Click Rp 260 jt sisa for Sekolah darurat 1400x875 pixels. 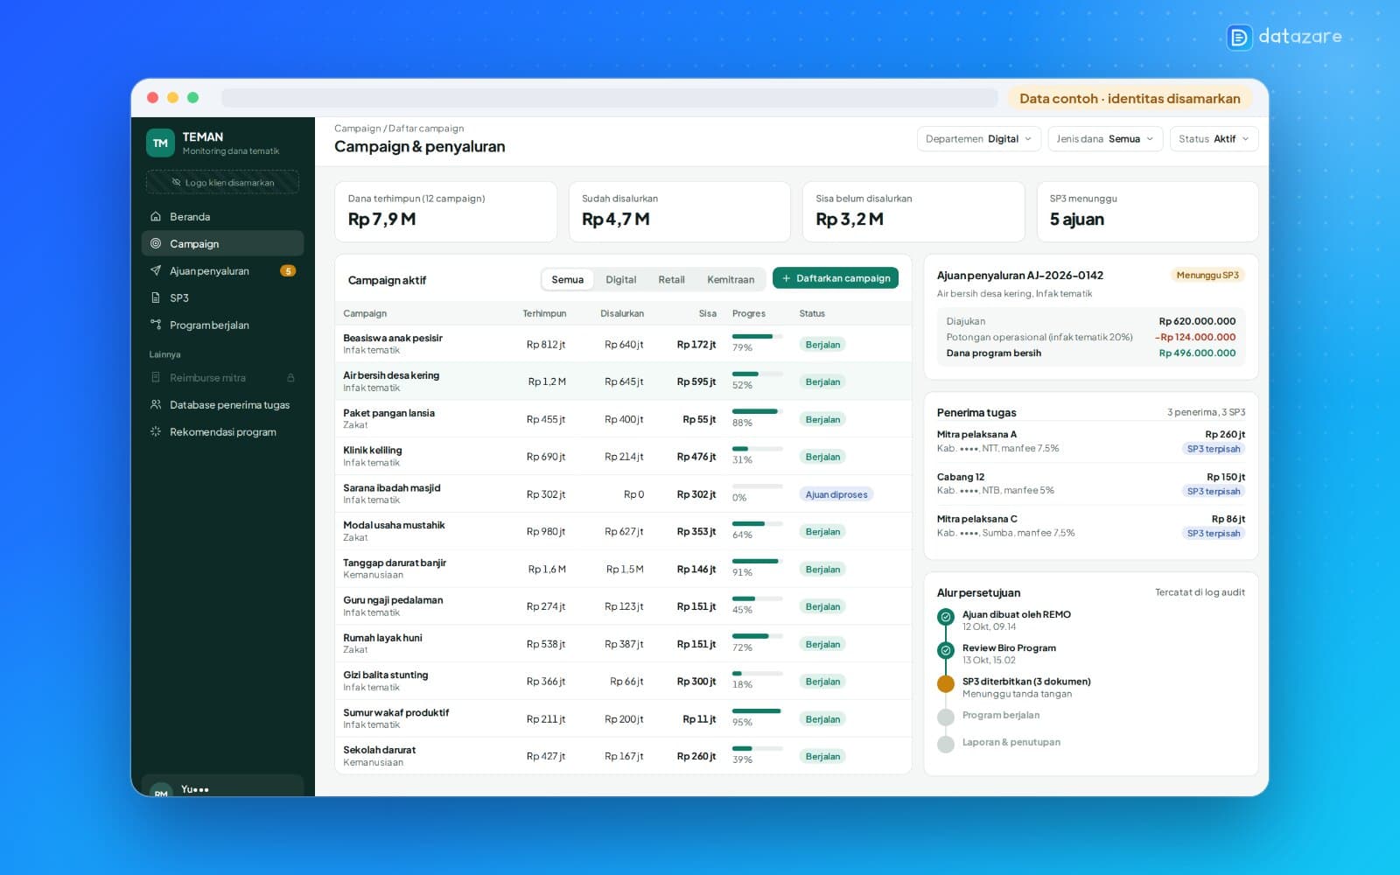pos(696,756)
